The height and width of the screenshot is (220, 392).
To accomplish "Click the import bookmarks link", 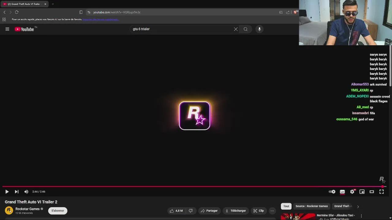I will coord(100,19).
